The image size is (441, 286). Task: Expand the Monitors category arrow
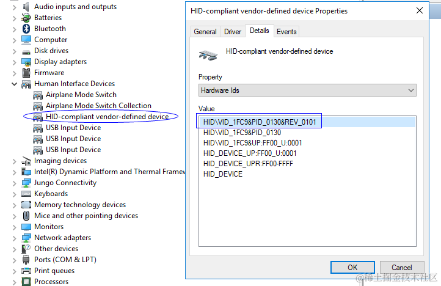tap(14, 227)
